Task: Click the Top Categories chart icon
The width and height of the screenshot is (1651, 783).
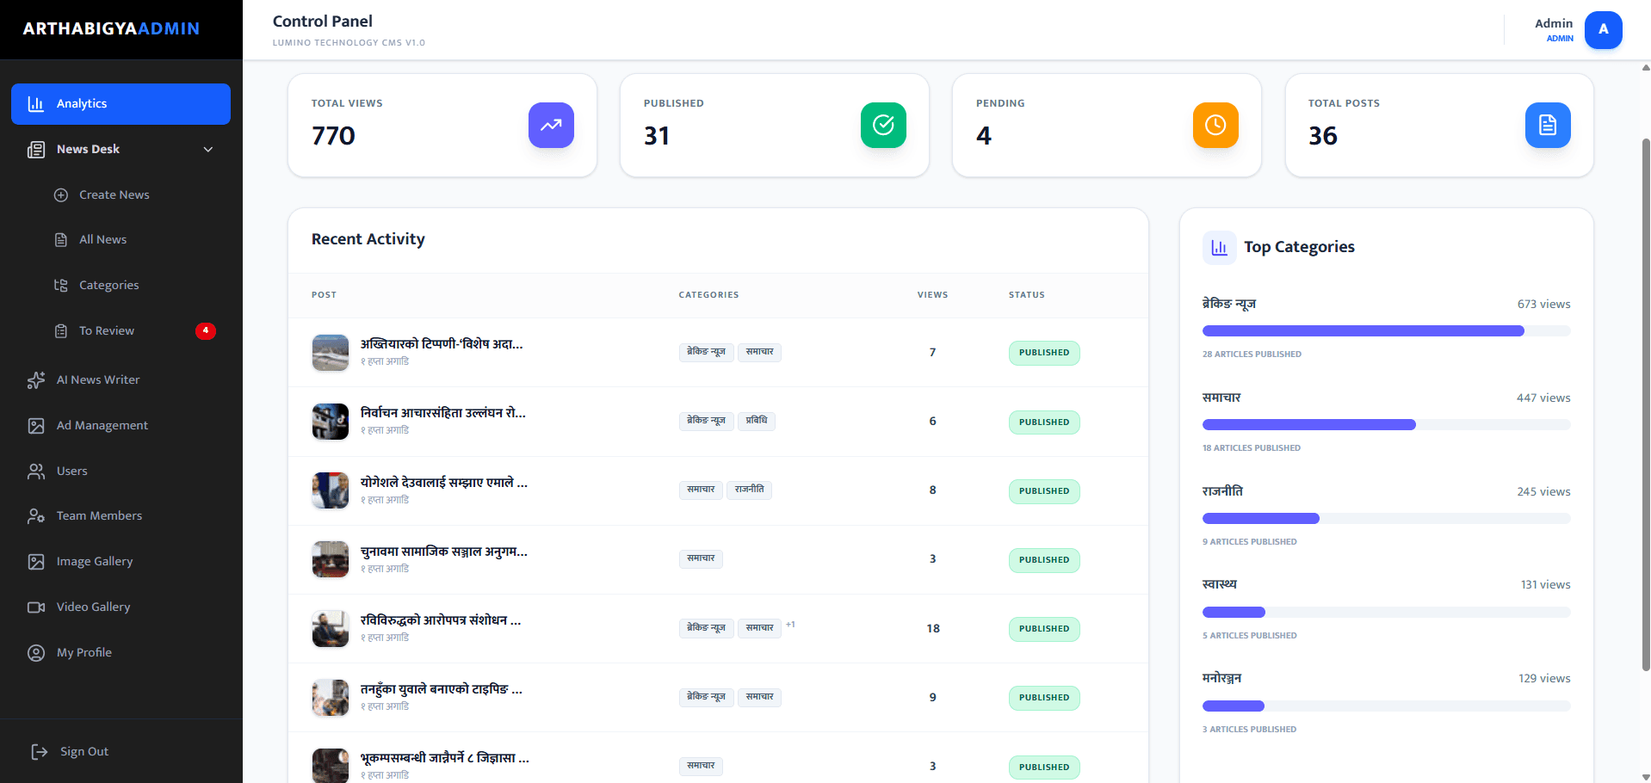Action: pos(1219,247)
